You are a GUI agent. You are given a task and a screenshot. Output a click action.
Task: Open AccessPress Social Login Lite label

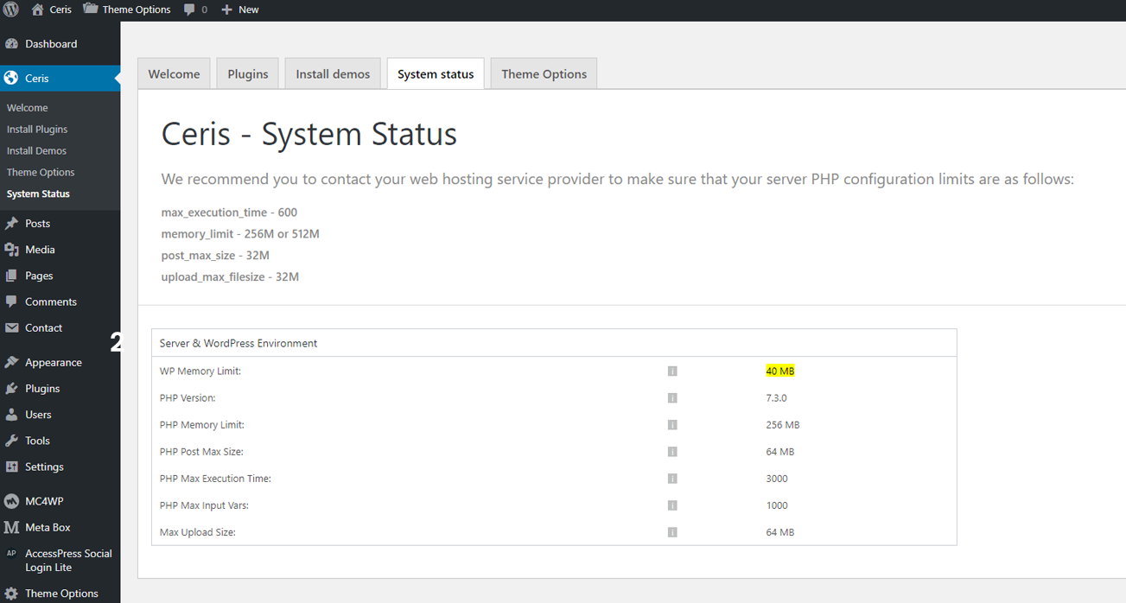coord(69,561)
